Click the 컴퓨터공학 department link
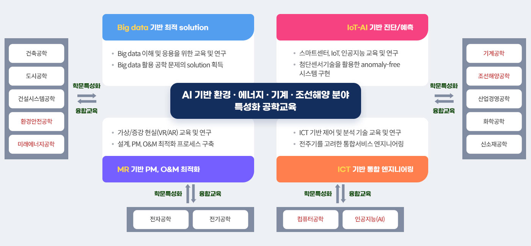Image resolution: width=531 pixels, height=246 pixels. pyautogui.click(x=311, y=220)
